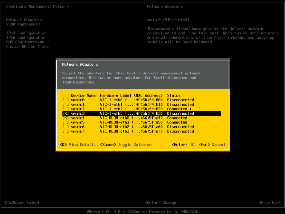
Task: Click the Status column header
Action: [174, 96]
